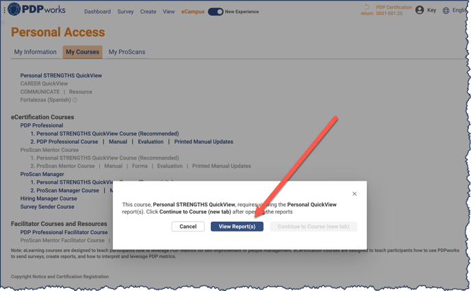The image size is (471, 291).
Task: Open the eCampus menu
Action: [x=192, y=12]
